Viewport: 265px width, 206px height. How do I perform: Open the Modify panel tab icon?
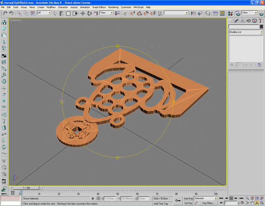pyautogui.click(x=237, y=21)
